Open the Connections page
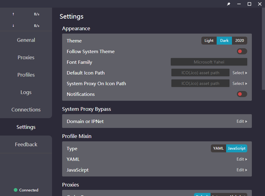Screen dimensions: 265x196 pos(26,110)
